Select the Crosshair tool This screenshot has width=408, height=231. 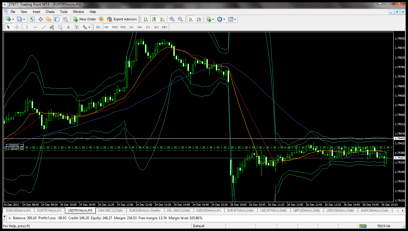[17, 27]
